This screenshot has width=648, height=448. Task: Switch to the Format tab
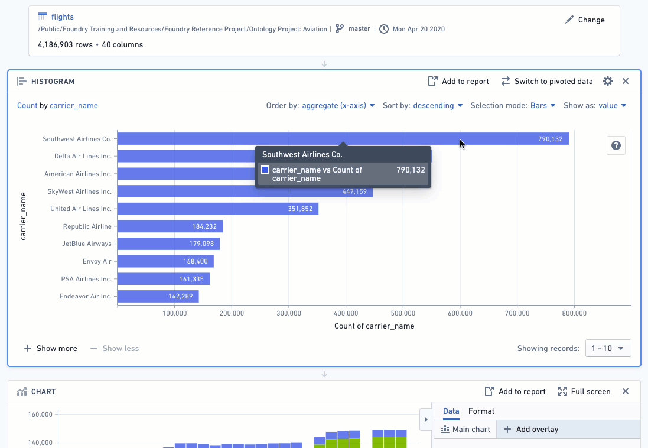(x=481, y=411)
